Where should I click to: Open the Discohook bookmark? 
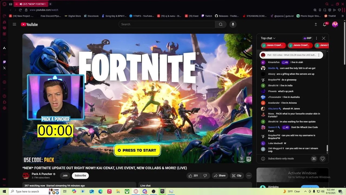[x=91, y=16]
